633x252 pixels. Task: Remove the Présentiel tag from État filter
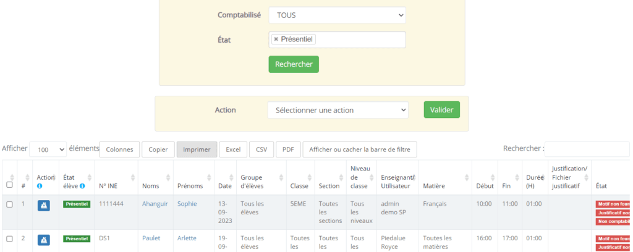[276, 39]
